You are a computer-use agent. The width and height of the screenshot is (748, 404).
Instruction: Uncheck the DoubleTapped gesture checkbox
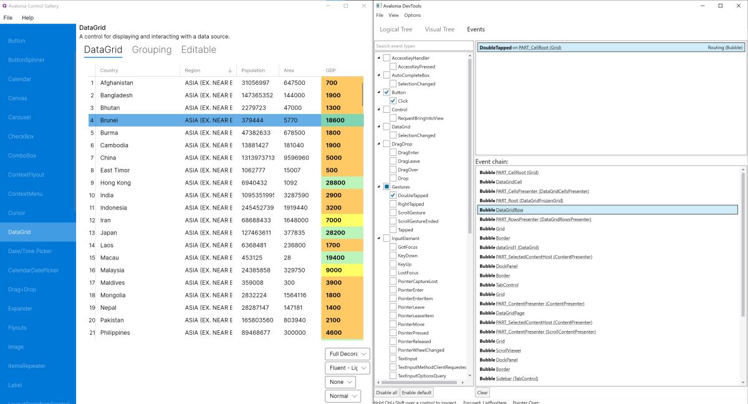(x=393, y=195)
